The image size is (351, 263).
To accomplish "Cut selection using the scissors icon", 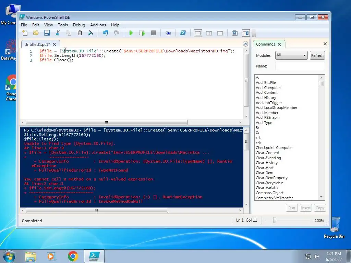I will click(x=58, y=33).
